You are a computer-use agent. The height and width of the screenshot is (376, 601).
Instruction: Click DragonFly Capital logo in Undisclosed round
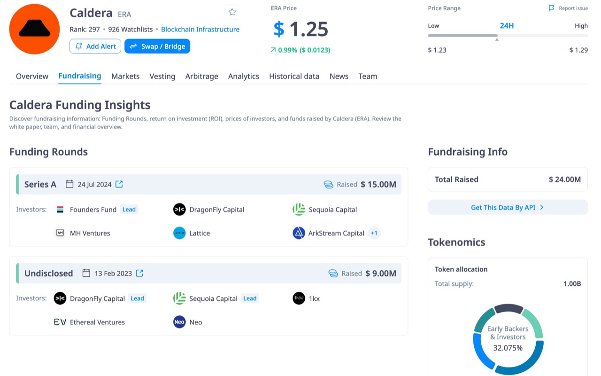(60, 298)
